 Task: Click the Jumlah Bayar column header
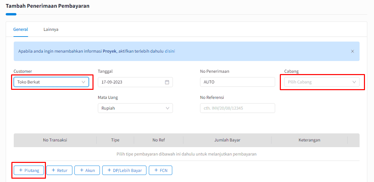pyautogui.click(x=227, y=140)
